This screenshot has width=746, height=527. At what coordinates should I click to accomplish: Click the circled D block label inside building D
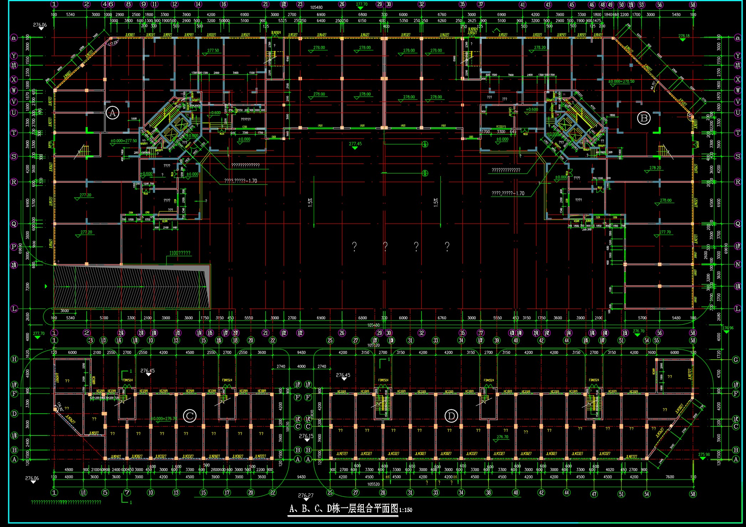click(451, 416)
